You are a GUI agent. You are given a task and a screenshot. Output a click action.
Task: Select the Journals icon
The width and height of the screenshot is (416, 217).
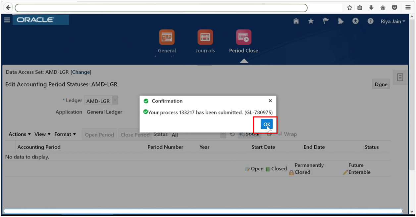pyautogui.click(x=205, y=37)
